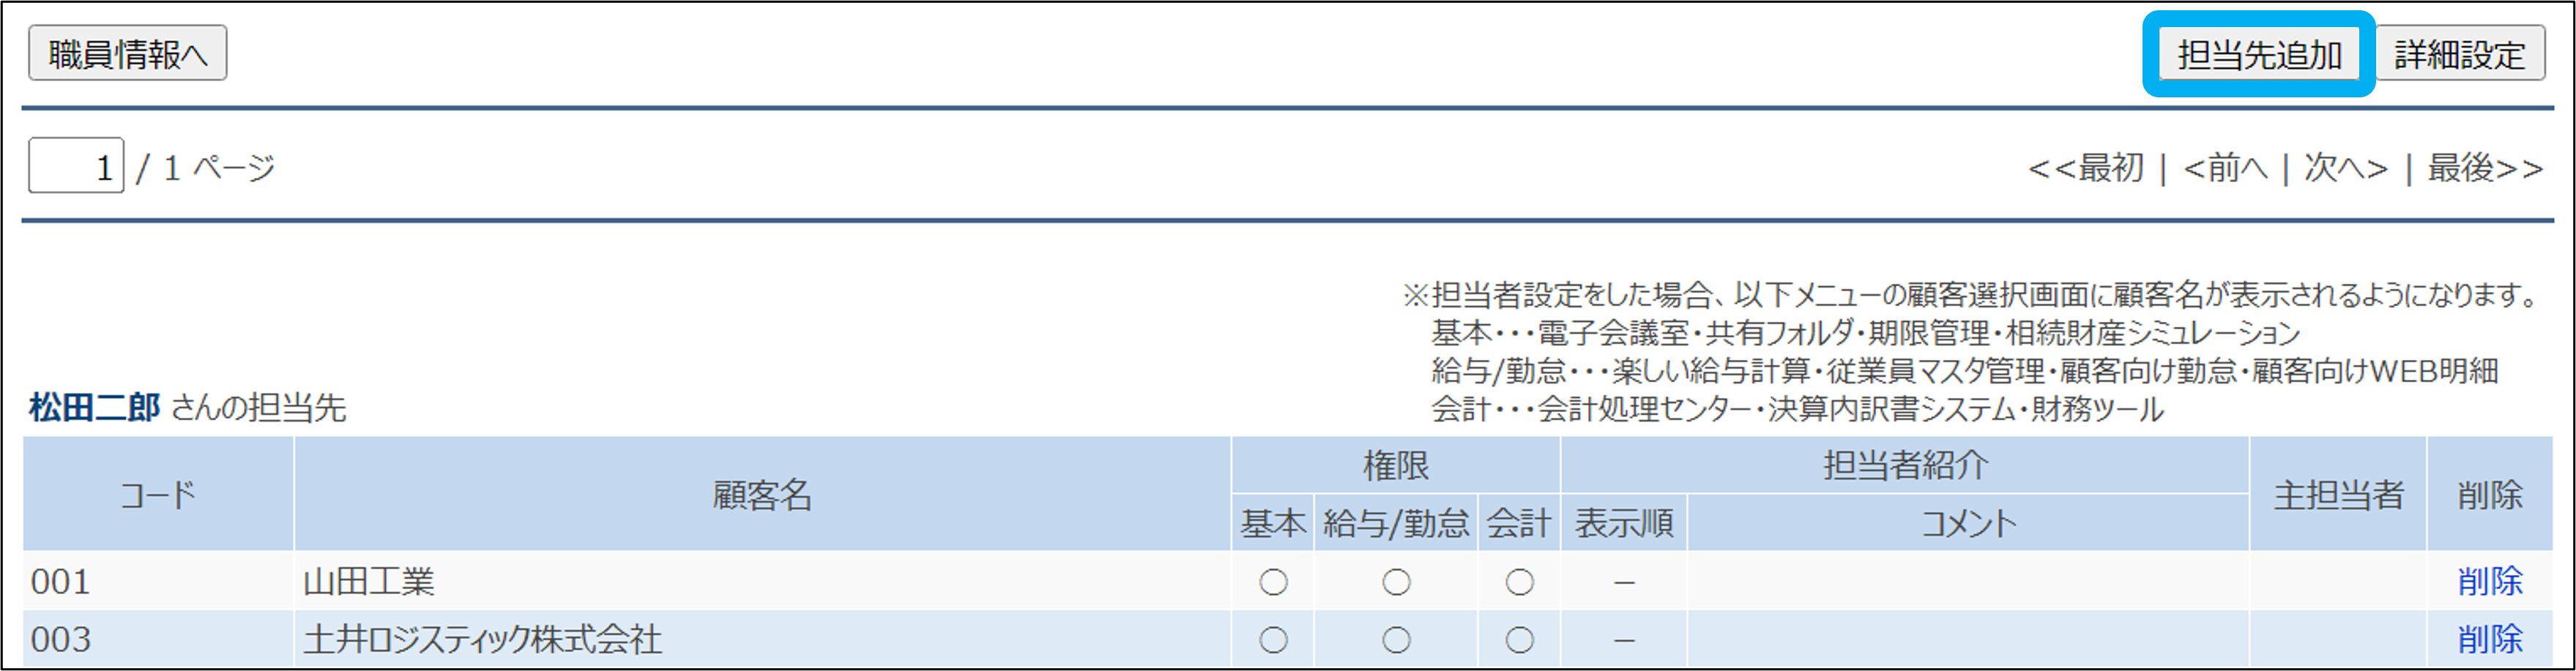
Task: Delete the 土井ロジスティック株式会社 row
Action: click(2489, 639)
